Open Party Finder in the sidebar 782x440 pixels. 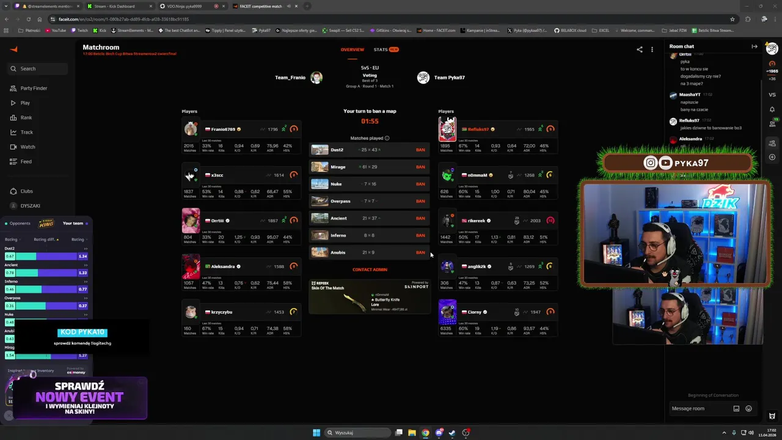pyautogui.click(x=34, y=88)
